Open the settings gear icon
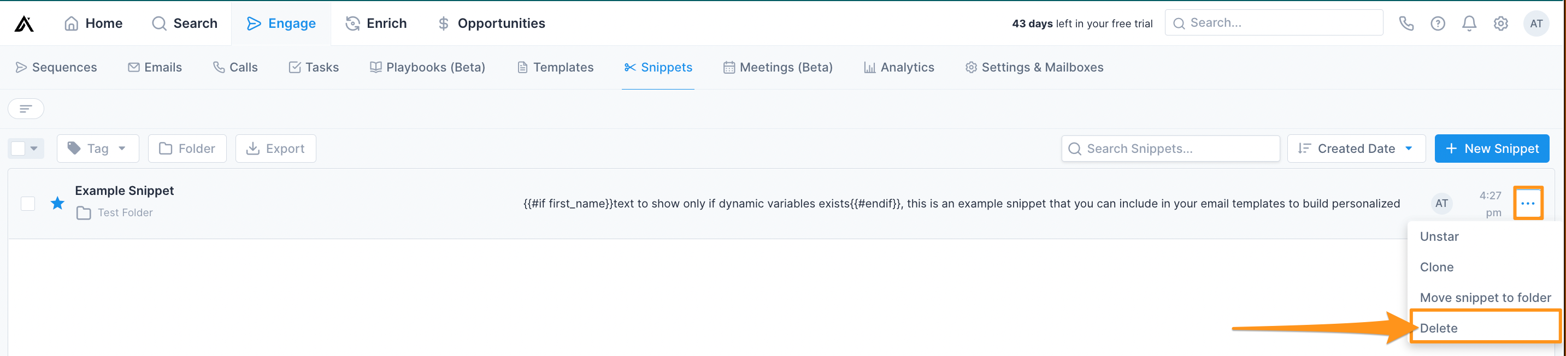The image size is (1566, 356). tap(1501, 23)
